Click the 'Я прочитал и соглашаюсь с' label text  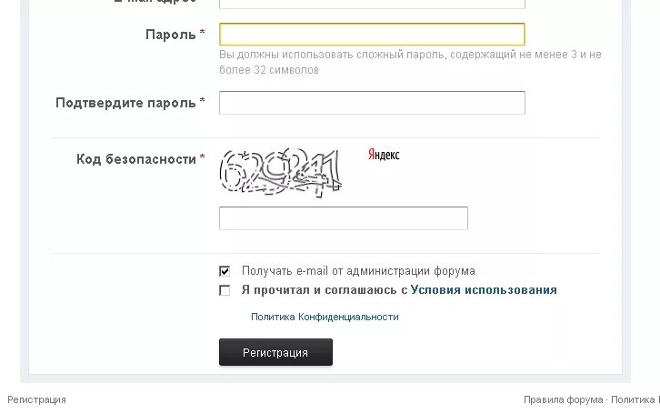(324, 290)
